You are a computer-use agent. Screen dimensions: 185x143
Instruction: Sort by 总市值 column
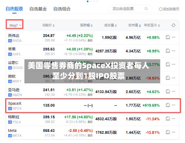point(134,25)
